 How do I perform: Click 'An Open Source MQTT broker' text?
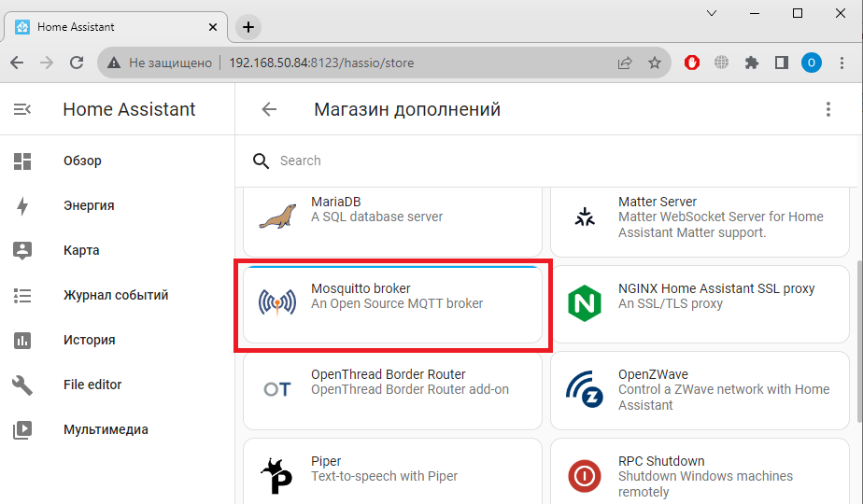point(397,303)
